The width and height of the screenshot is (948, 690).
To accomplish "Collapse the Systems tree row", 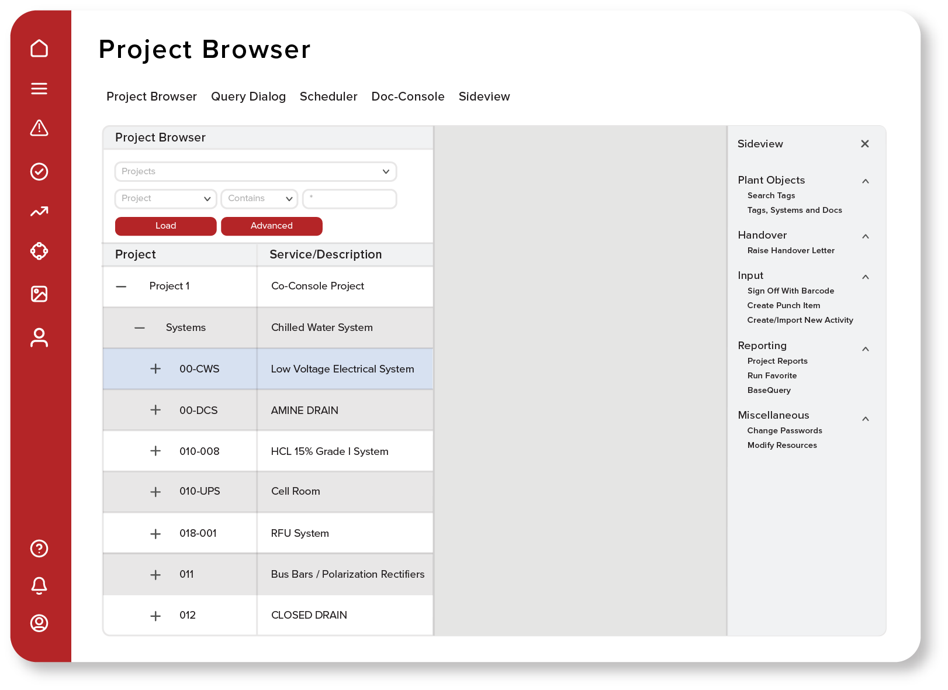I will click(140, 327).
